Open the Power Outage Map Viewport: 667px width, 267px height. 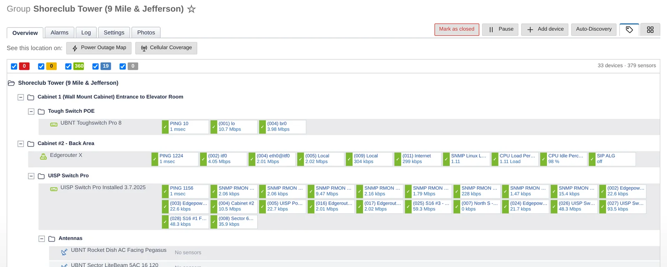point(99,48)
